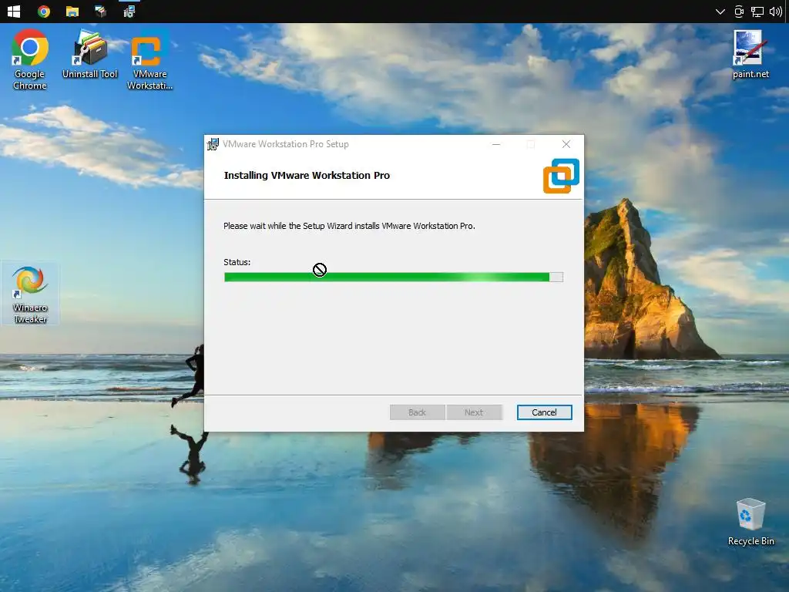Click the 'Installing VMware Workstation Pro' heading
789x592 pixels.
point(307,175)
